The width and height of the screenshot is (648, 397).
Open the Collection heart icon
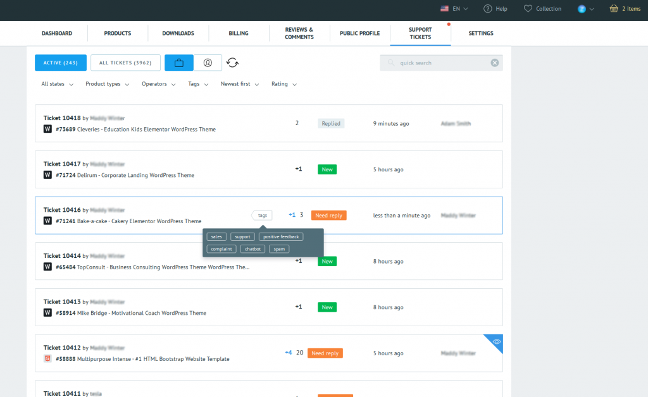[528, 9]
